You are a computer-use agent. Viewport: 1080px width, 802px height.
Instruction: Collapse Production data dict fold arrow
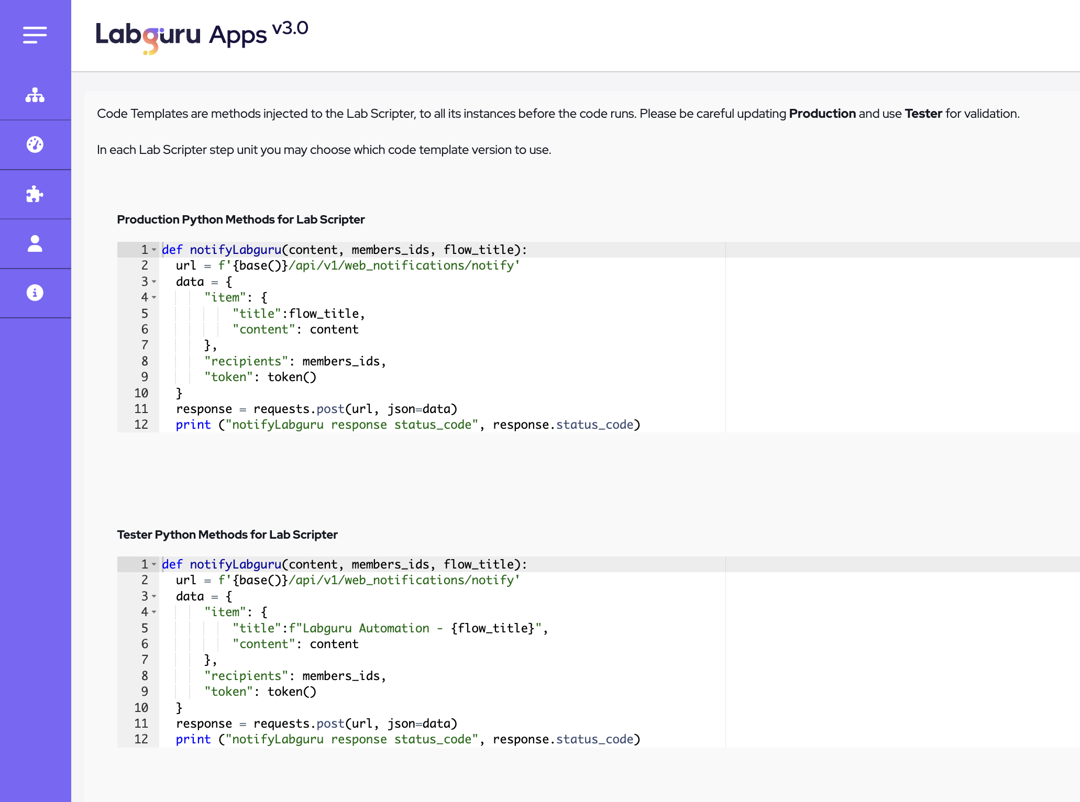pyautogui.click(x=154, y=282)
